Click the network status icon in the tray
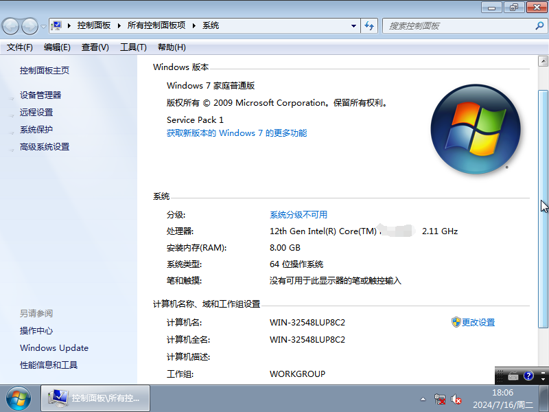549x412 pixels. click(x=439, y=399)
